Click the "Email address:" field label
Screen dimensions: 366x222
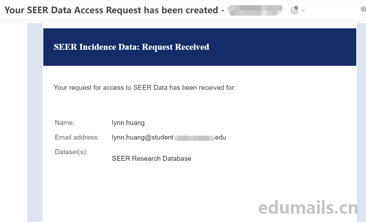pyautogui.click(x=77, y=137)
